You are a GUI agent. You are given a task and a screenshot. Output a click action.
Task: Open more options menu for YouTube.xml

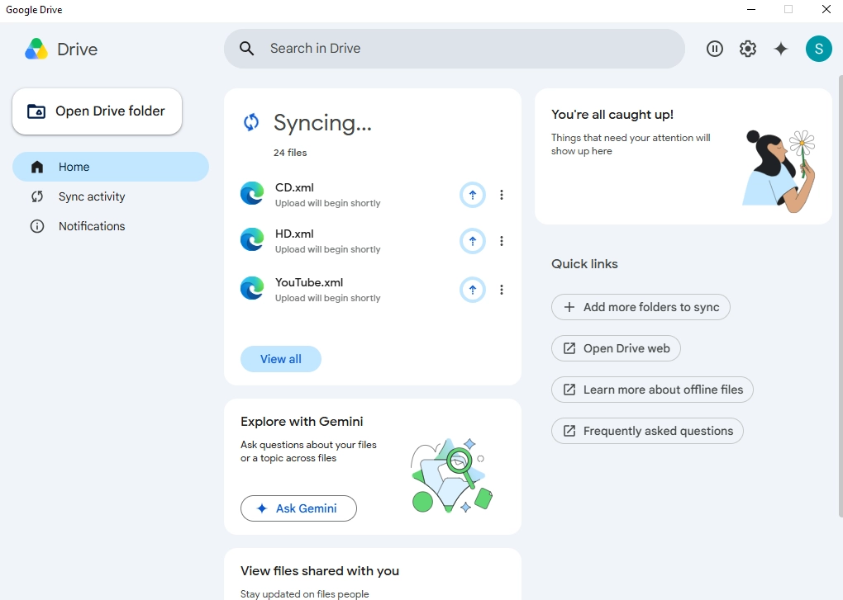tap(502, 290)
